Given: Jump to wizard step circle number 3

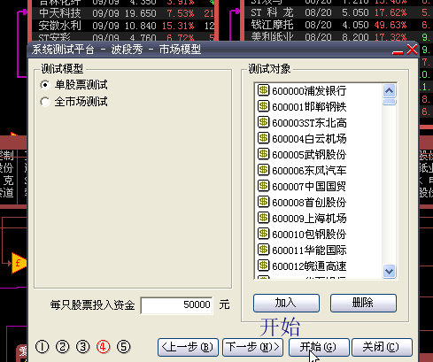Looking at the screenshot, I should pos(82,347).
